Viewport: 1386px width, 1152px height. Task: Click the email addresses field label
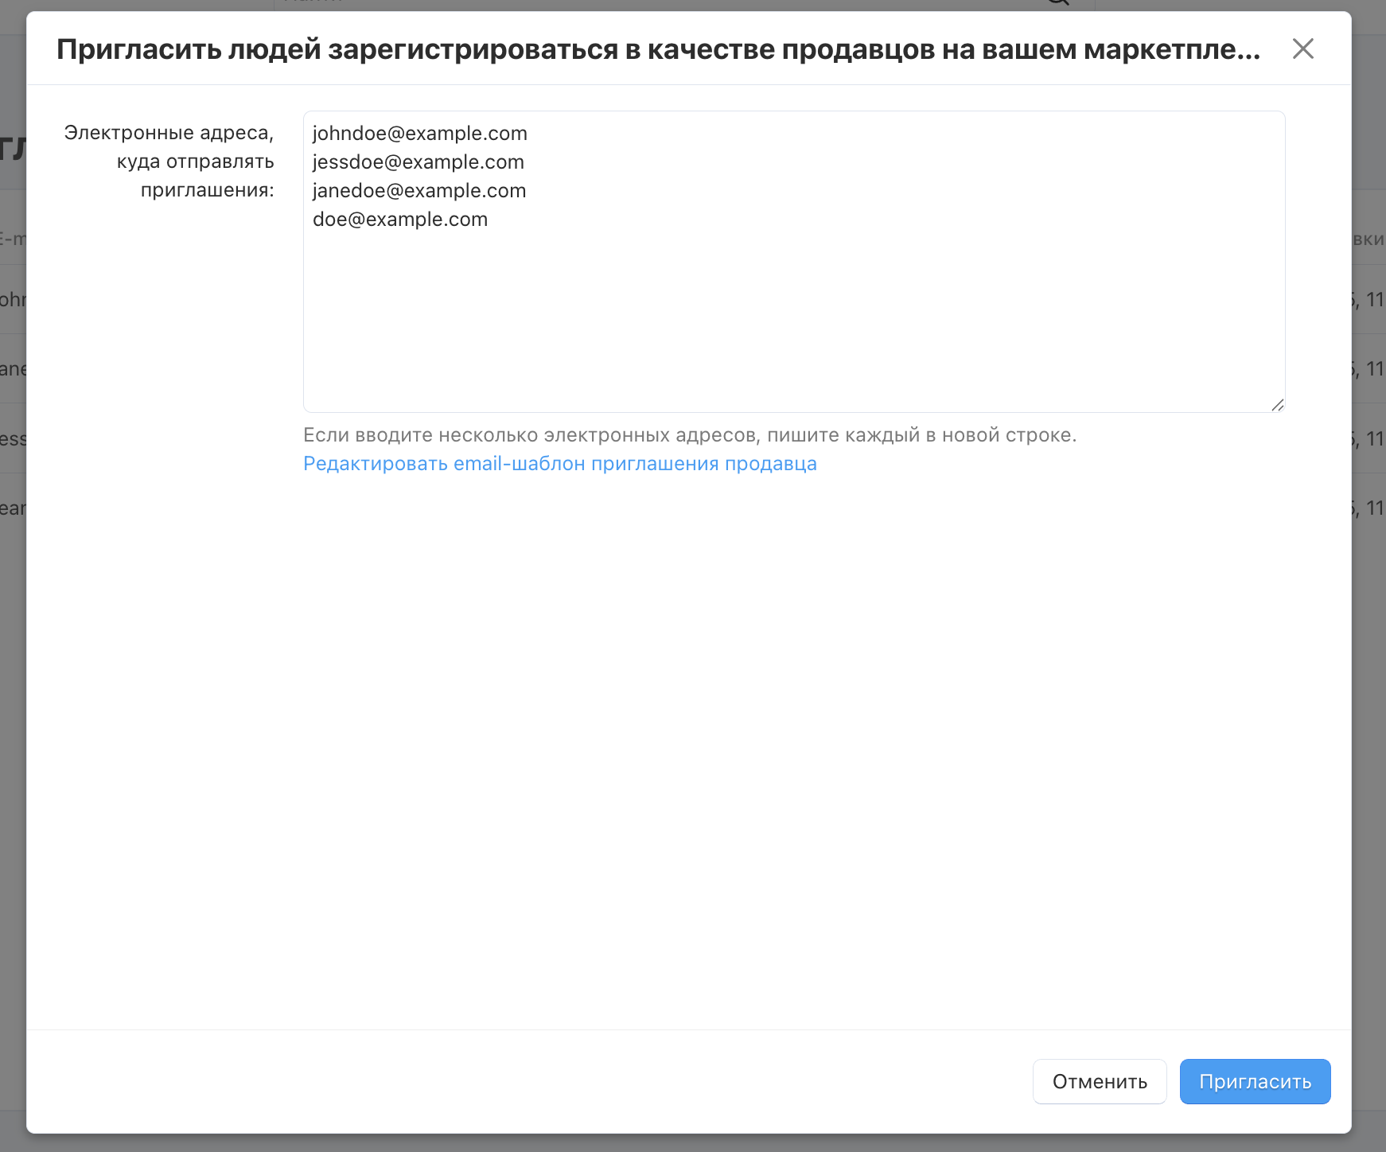point(169,162)
